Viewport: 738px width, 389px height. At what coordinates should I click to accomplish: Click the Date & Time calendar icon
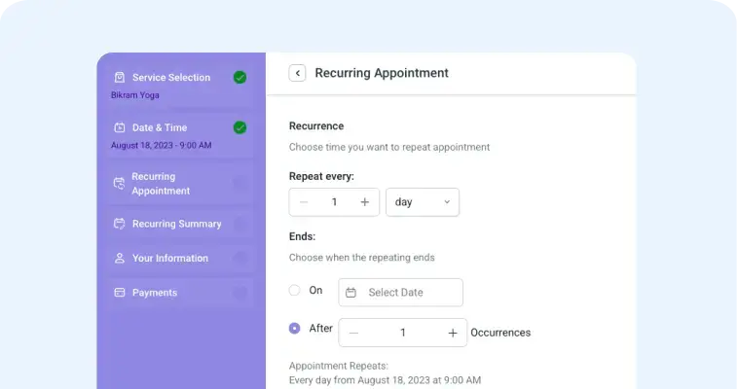120,127
